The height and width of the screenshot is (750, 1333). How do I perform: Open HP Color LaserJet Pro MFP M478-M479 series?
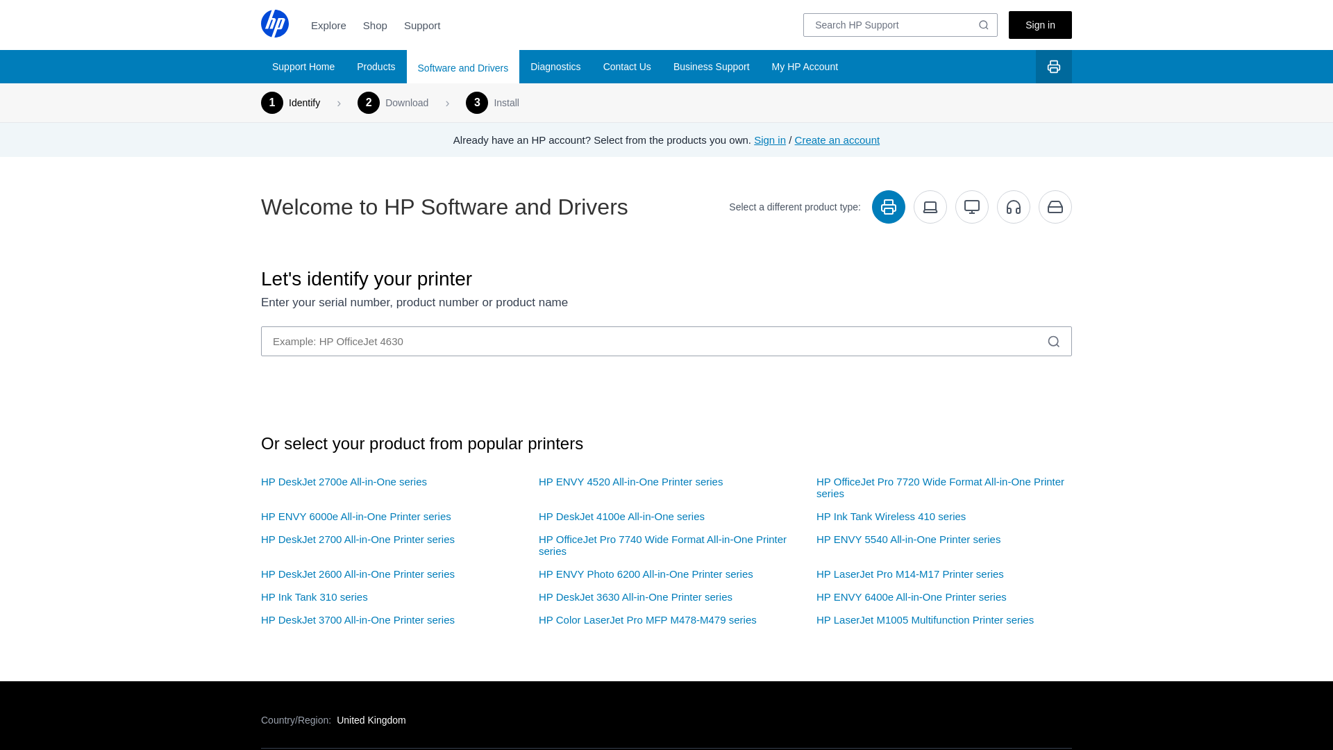(648, 620)
